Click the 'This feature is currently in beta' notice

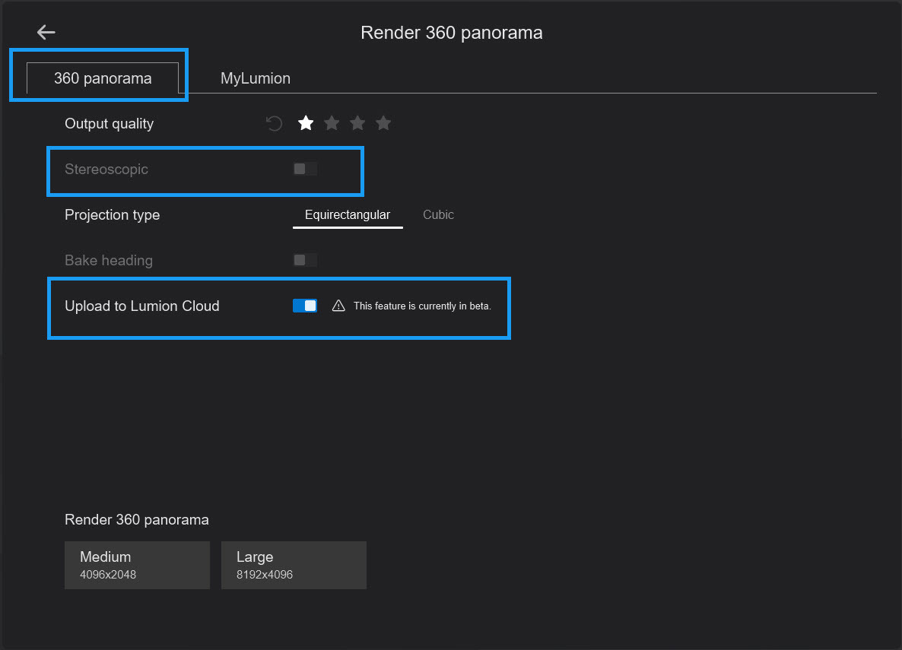pyautogui.click(x=422, y=306)
